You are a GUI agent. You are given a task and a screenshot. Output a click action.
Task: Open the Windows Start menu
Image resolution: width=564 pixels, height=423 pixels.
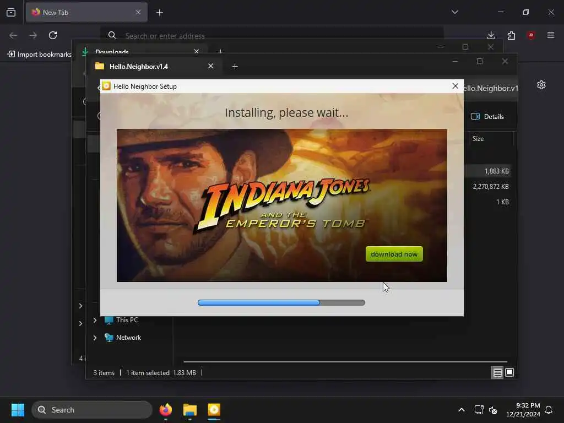point(18,410)
